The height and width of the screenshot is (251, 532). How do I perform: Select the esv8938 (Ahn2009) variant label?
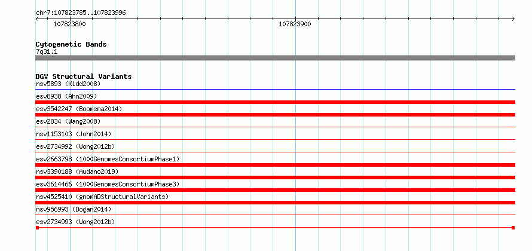66,96
